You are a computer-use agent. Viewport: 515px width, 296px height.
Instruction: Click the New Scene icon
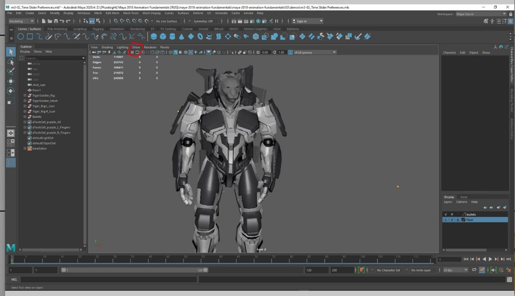click(43, 21)
